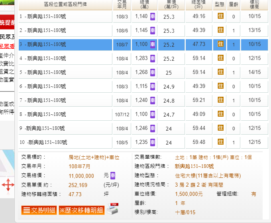Sort by 型態 column header
271x223 pixels.
pyautogui.click(x=220, y=4)
